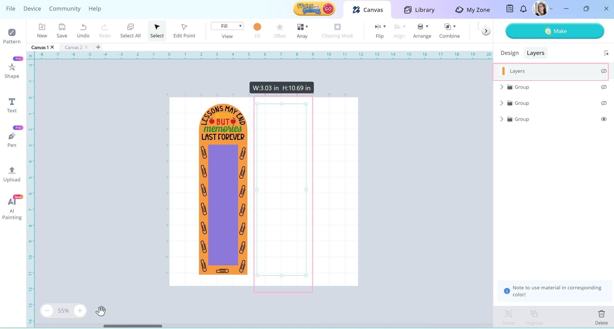The height and width of the screenshot is (329, 614).
Task: Show the second hidden Group layer
Action: [603, 103]
